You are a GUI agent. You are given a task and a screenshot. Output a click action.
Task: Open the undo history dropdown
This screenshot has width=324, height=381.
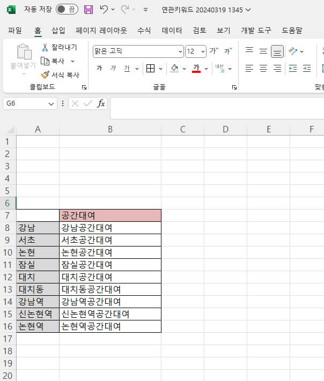tap(113, 10)
